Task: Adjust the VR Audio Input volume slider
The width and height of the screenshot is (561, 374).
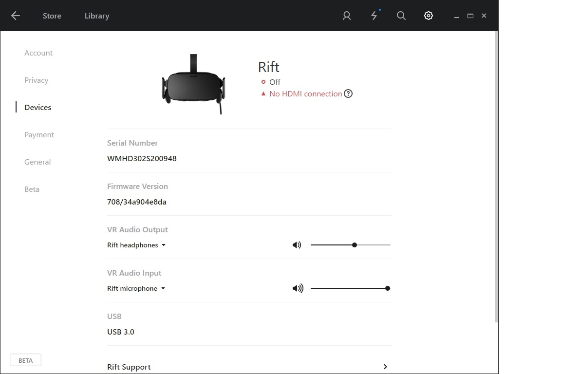Action: point(351,288)
